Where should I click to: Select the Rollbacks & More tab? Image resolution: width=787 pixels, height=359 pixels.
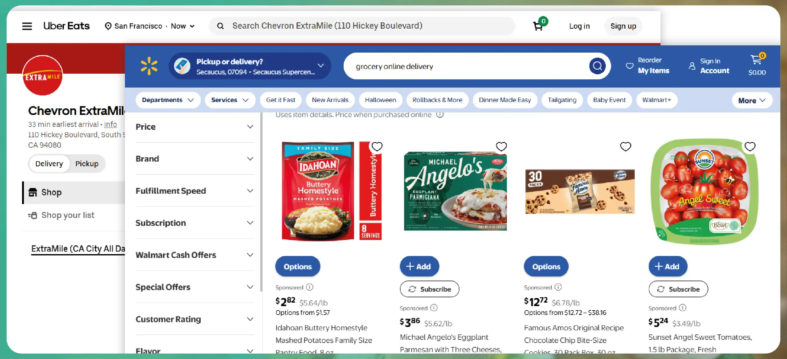point(437,100)
